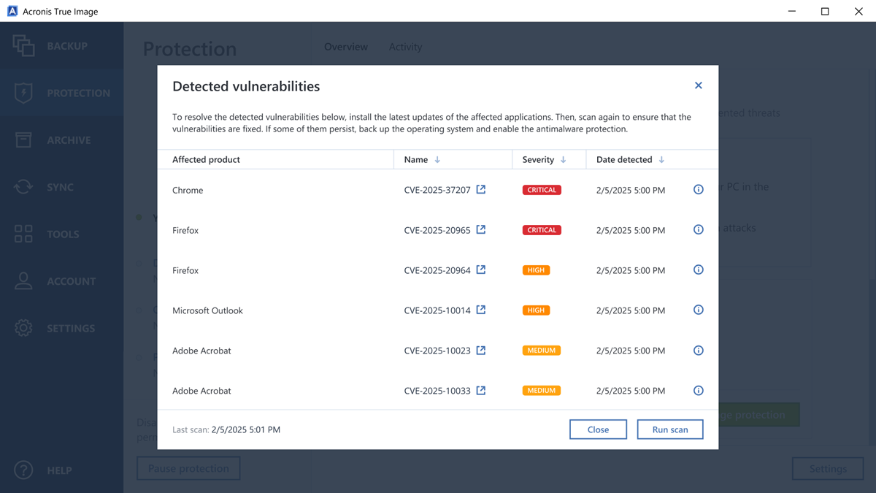This screenshot has height=493, width=876.
Task: Click the Run scan button
Action: pyautogui.click(x=669, y=429)
